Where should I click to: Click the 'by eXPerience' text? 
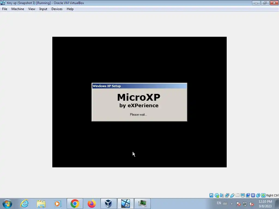click(139, 105)
